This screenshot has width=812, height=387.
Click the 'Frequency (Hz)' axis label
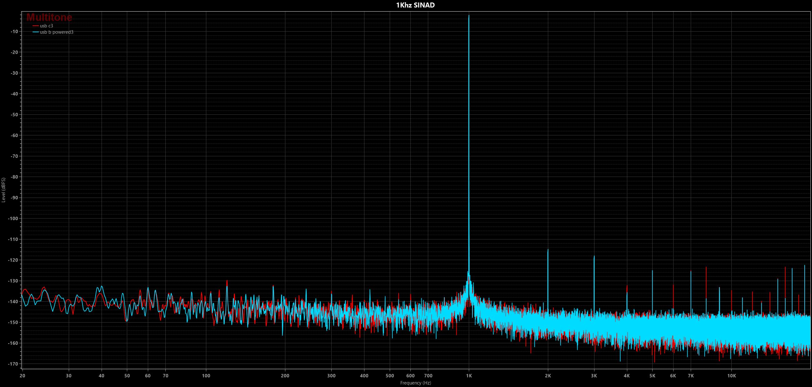pyautogui.click(x=415, y=383)
